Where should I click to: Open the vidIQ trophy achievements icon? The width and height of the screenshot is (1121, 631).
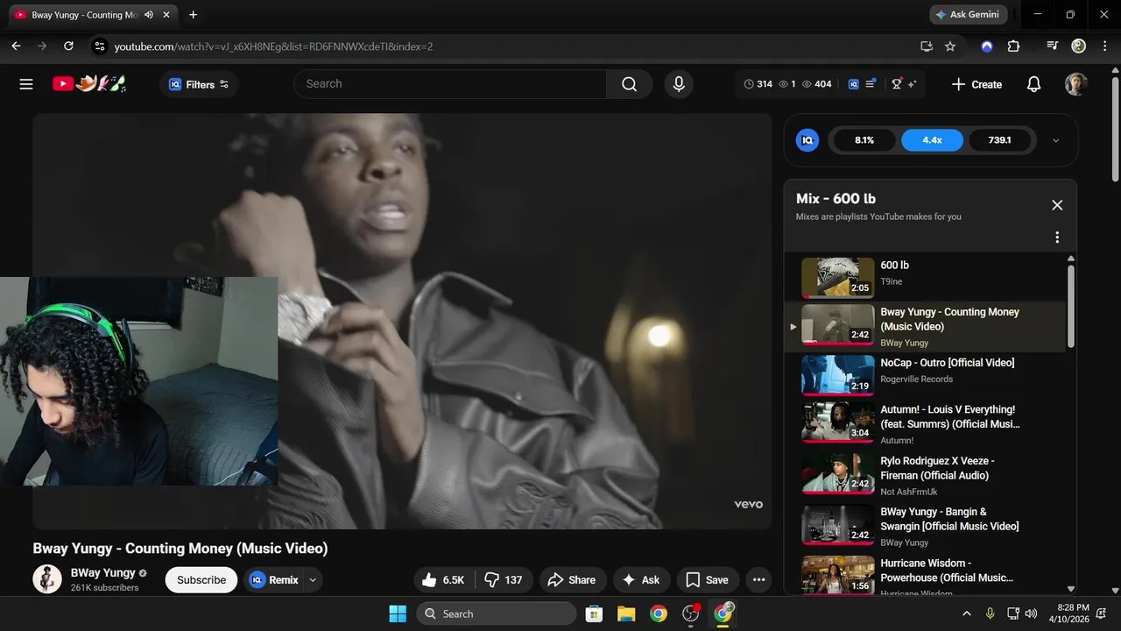click(897, 84)
